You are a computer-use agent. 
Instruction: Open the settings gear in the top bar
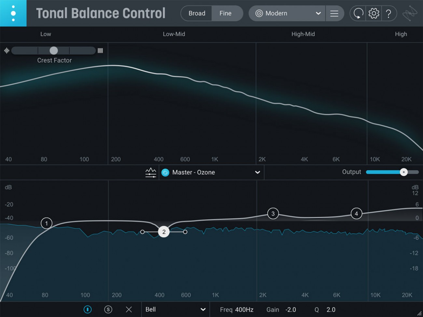374,13
